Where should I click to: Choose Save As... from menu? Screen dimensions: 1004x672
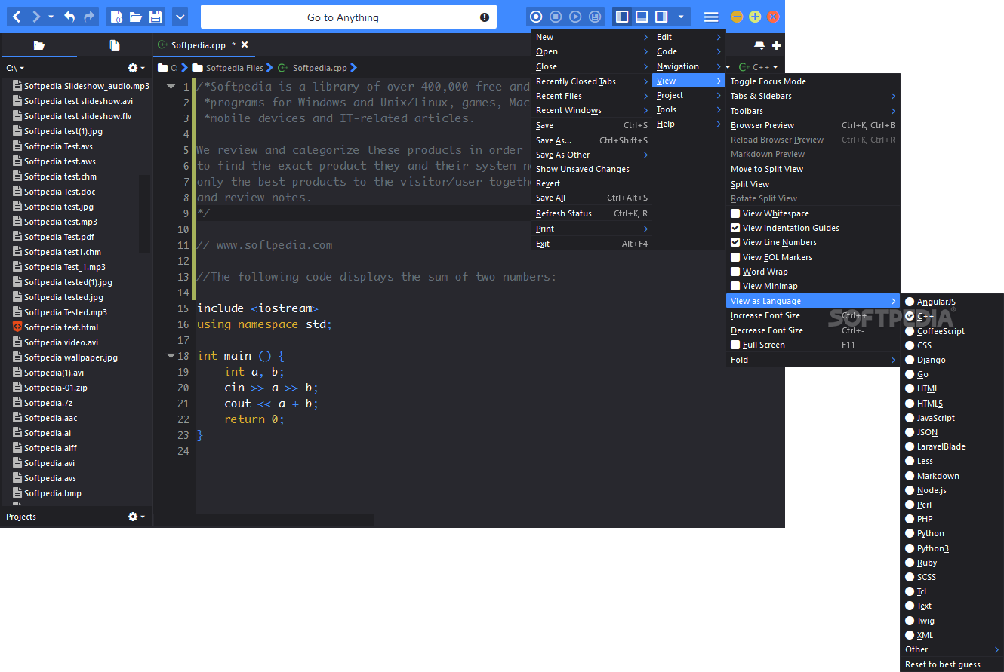point(591,140)
